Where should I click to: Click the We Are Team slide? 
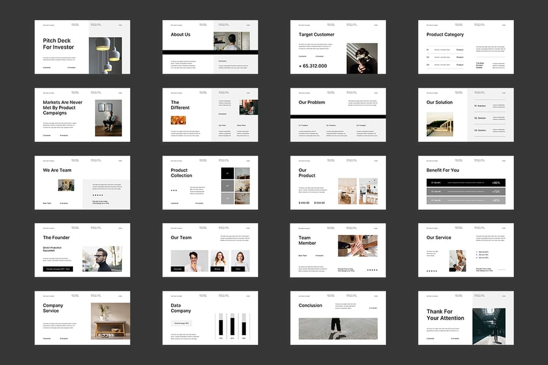click(x=82, y=182)
